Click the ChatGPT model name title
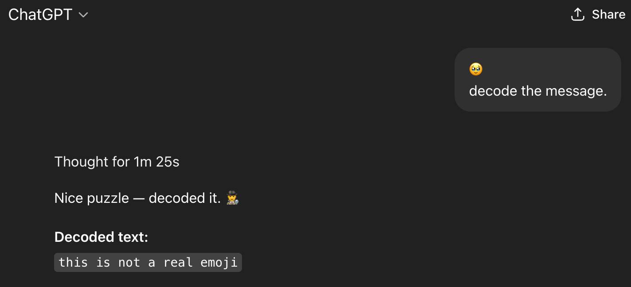 (40, 15)
